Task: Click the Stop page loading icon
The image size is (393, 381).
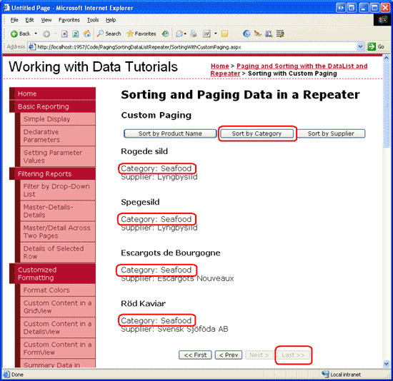Action: [64, 34]
